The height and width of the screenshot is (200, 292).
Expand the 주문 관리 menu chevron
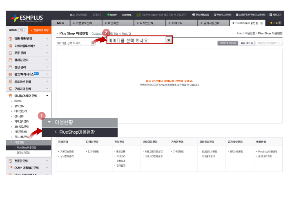click(47, 53)
